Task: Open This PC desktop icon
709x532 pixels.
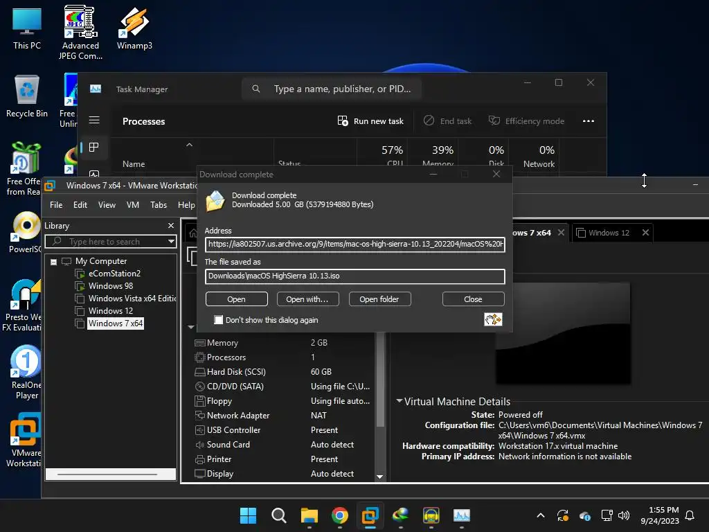Action: point(27,28)
